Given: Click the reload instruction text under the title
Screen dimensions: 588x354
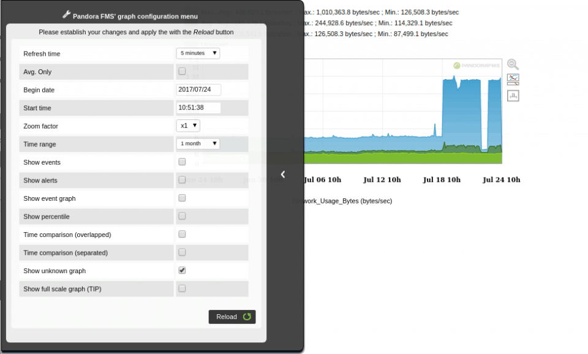Looking at the screenshot, I should click(136, 32).
